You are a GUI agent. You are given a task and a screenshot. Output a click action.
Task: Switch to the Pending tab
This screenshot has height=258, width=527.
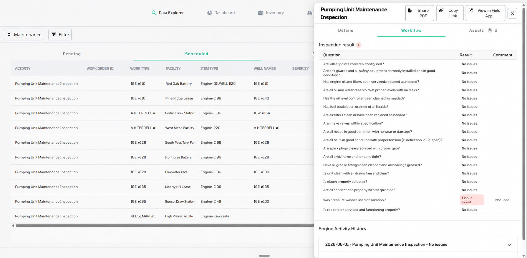[x=72, y=54]
